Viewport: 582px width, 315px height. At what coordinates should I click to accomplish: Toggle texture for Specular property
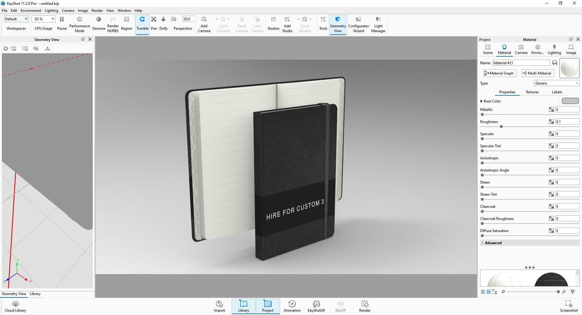tap(551, 134)
